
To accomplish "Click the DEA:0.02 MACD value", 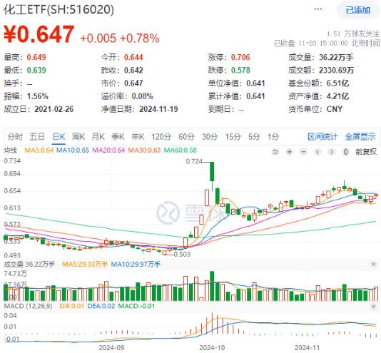I will click(x=101, y=306).
